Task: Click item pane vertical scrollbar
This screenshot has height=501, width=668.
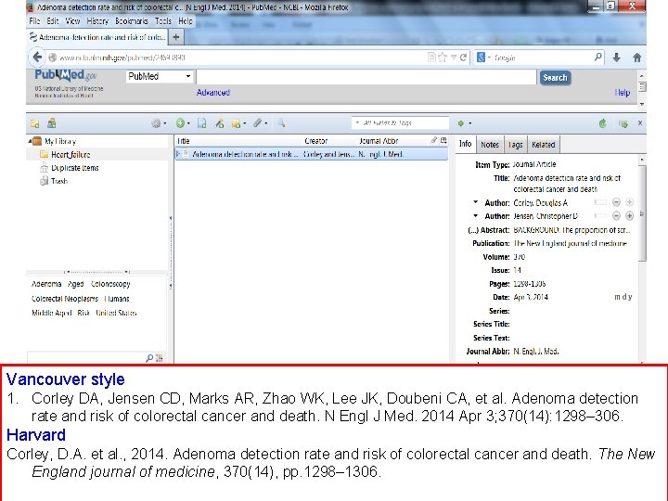Action: [642, 213]
